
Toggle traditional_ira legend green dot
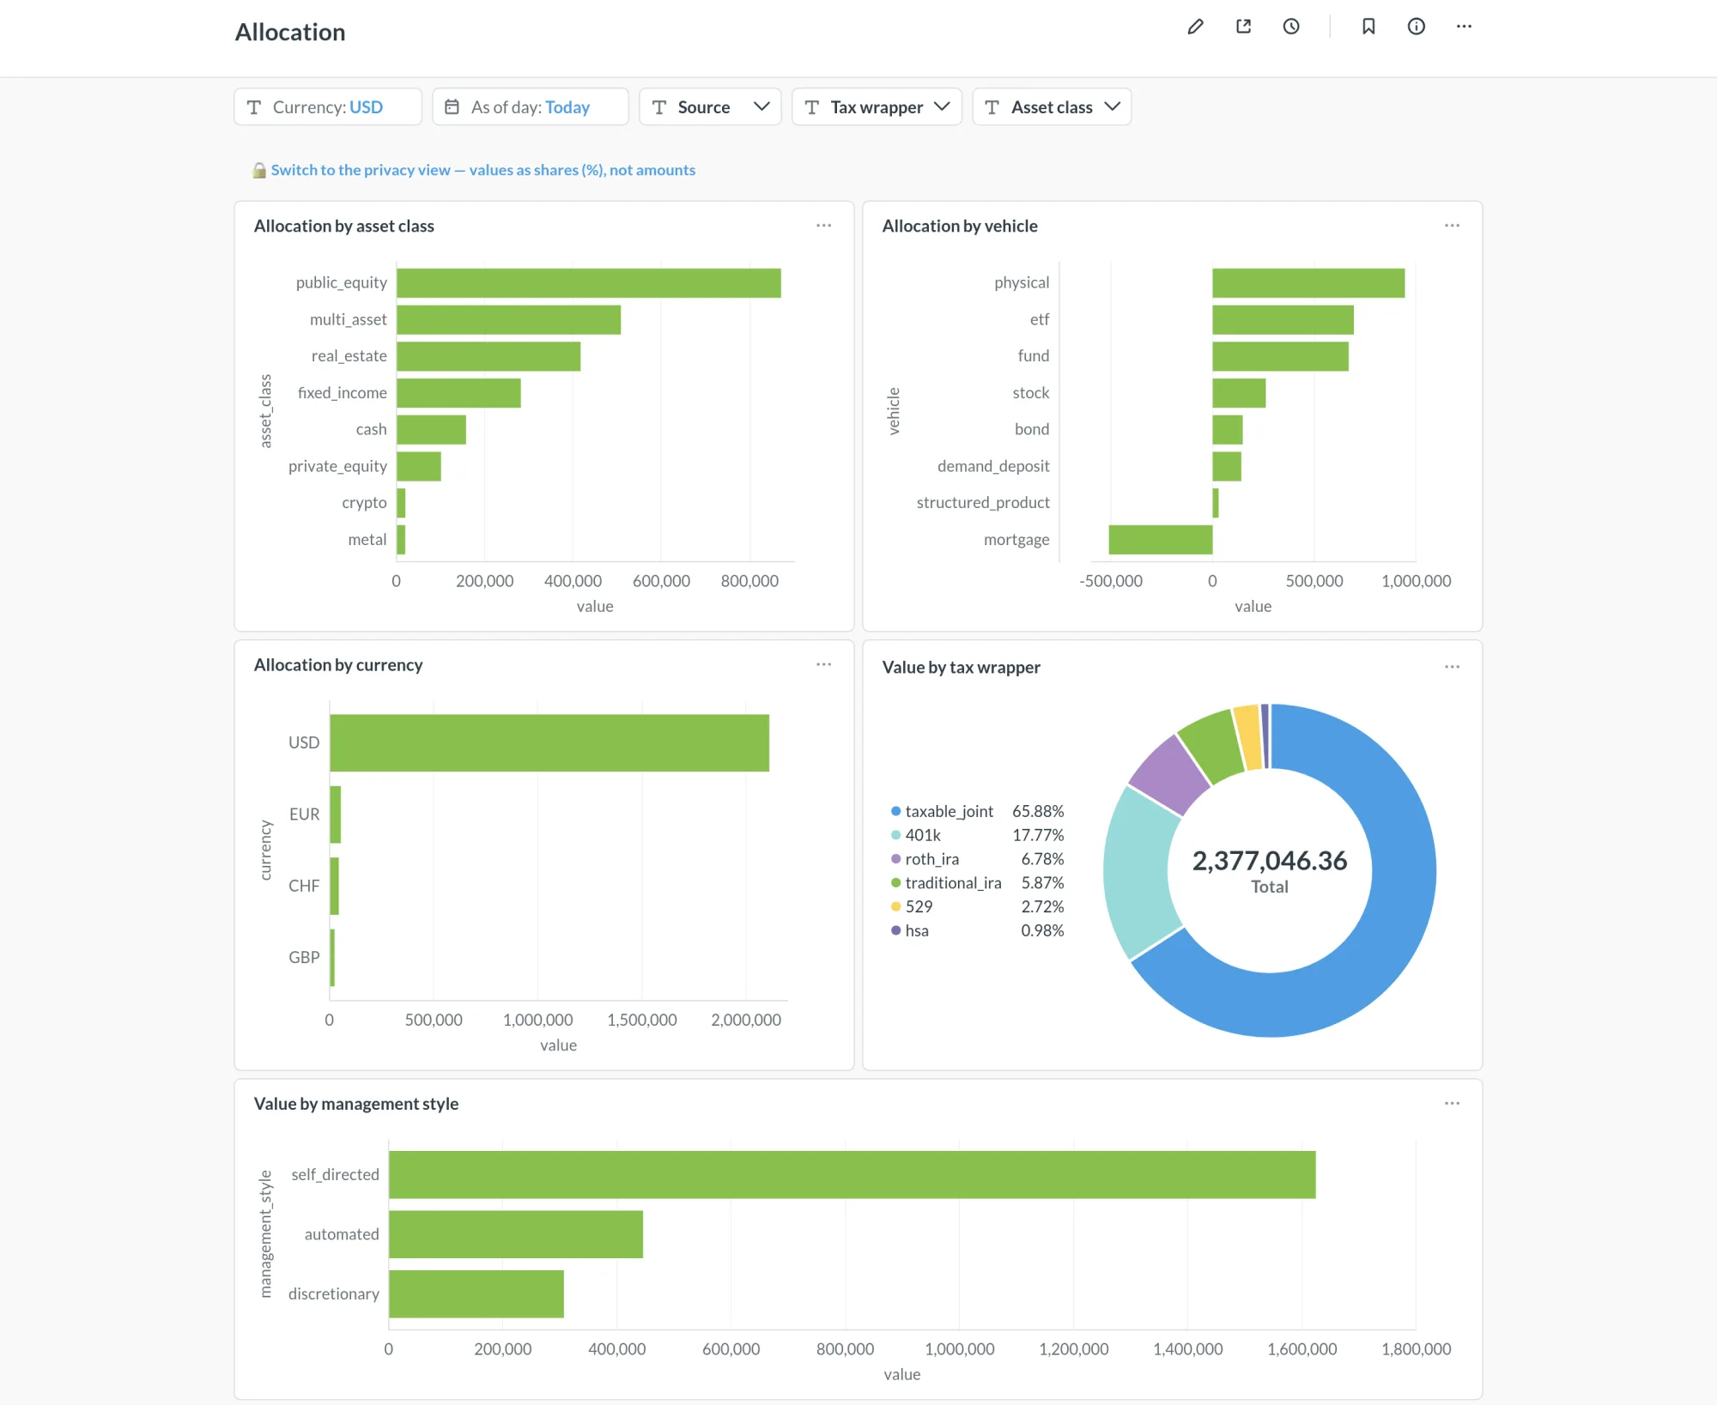tap(896, 882)
